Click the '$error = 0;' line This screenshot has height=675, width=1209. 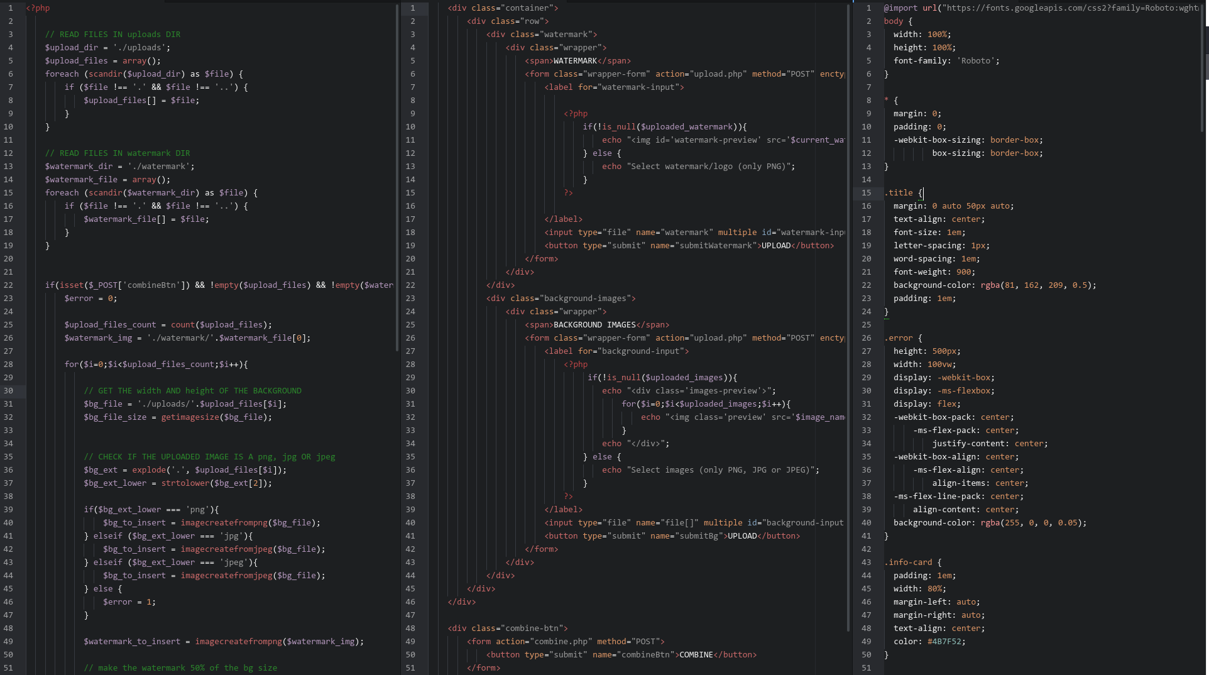(x=90, y=299)
